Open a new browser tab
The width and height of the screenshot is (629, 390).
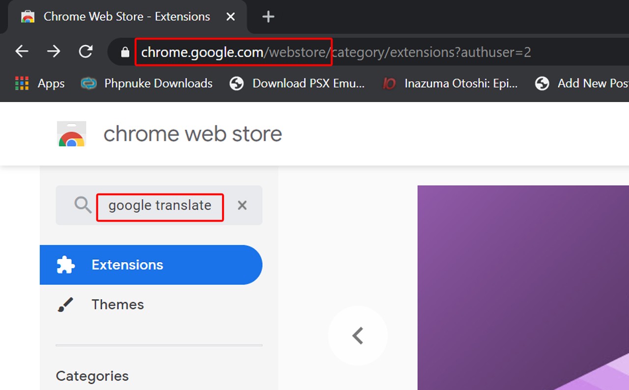pyautogui.click(x=268, y=16)
